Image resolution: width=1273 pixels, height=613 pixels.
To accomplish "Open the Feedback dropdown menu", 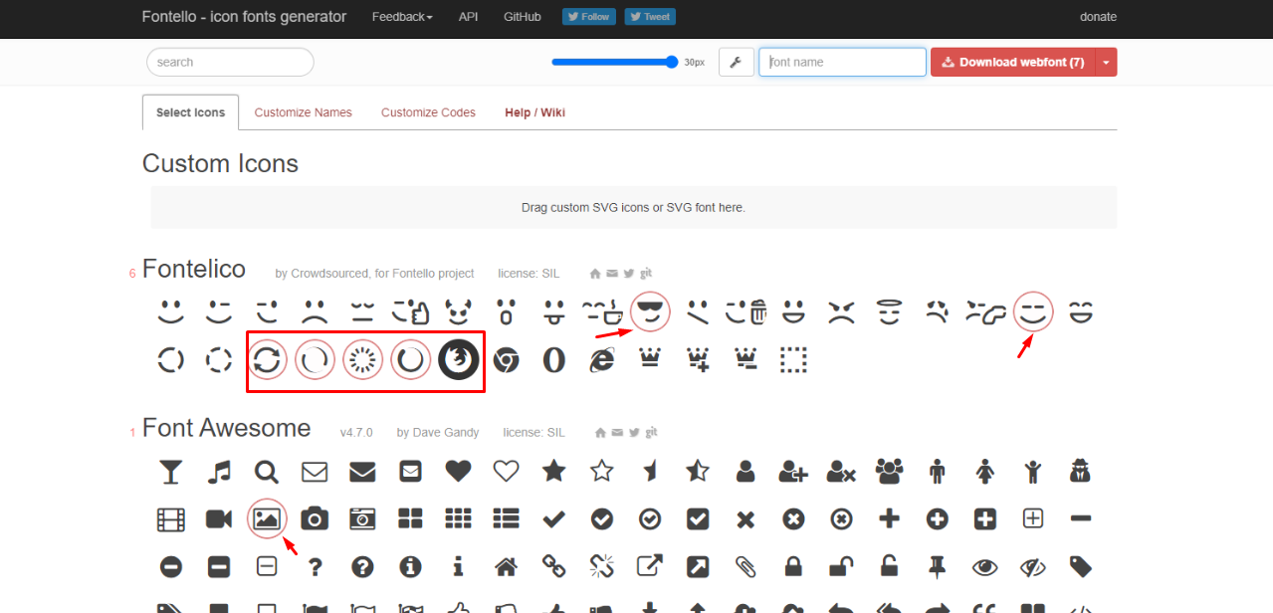I will coord(401,17).
